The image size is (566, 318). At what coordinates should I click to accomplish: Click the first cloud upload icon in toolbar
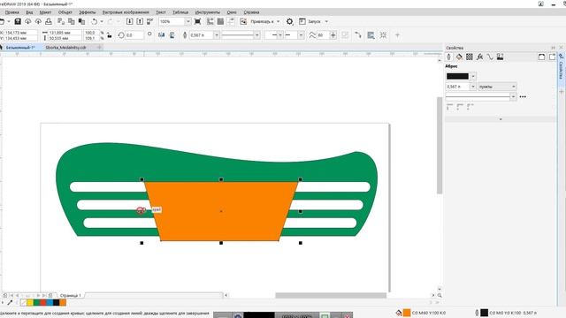click(x=27, y=21)
